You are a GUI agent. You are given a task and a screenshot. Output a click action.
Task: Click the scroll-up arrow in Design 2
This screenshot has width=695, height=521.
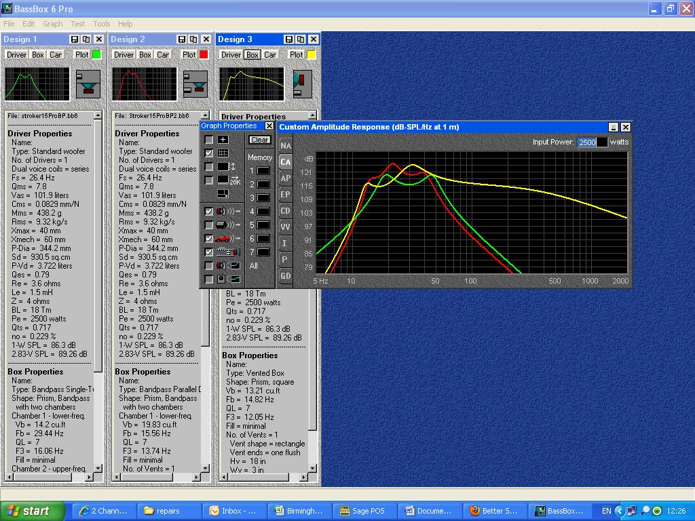[x=205, y=115]
